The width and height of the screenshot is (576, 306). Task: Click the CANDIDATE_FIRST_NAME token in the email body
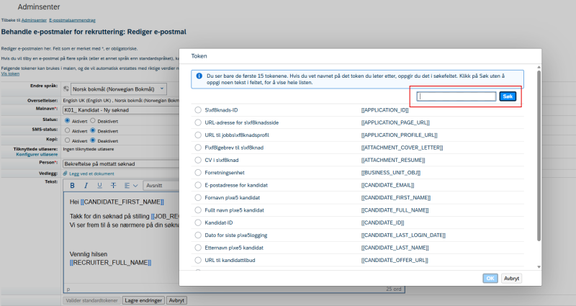pos(122,202)
